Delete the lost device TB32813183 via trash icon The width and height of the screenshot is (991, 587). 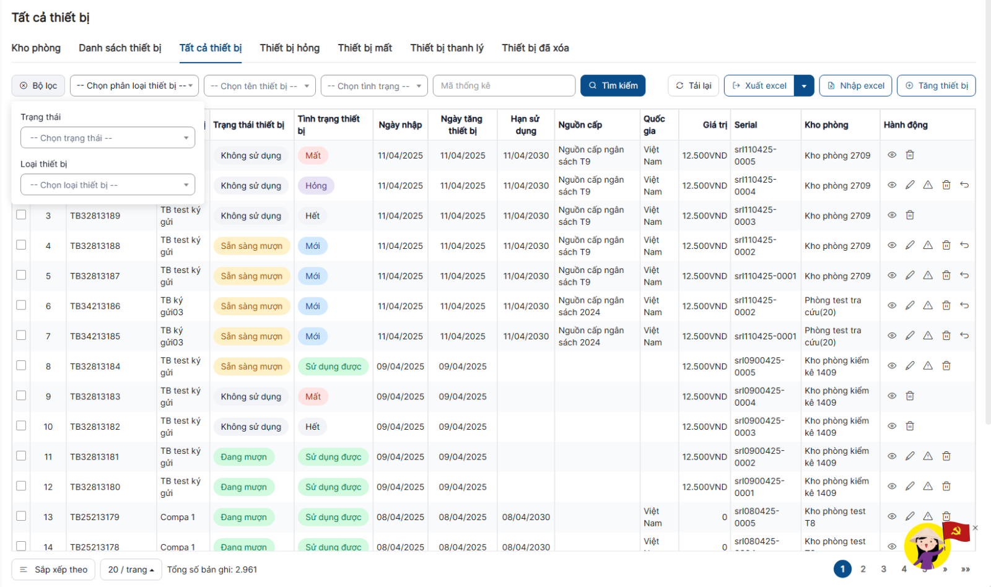910,396
